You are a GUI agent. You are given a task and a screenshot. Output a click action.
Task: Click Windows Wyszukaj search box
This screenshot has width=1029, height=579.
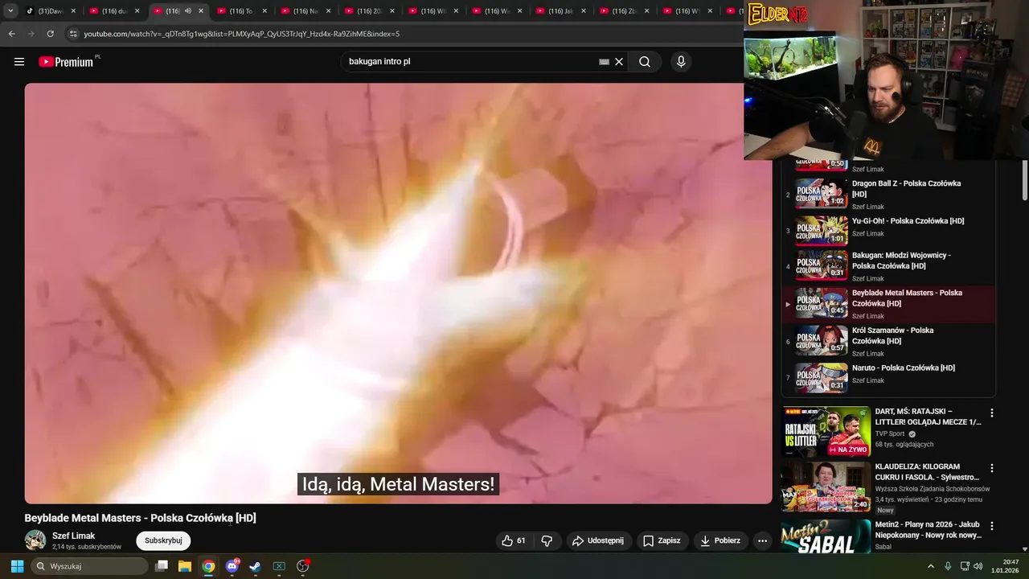(x=88, y=566)
